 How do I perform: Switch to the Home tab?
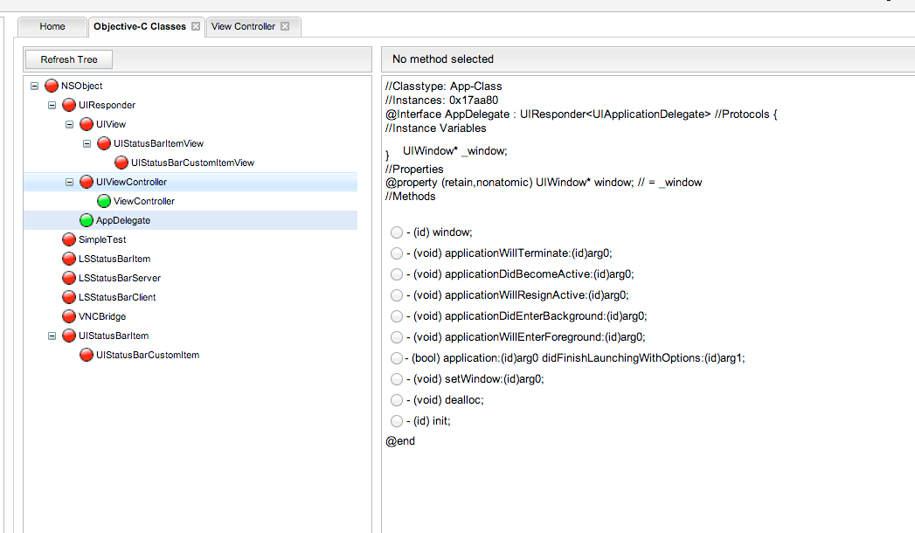coord(52,26)
